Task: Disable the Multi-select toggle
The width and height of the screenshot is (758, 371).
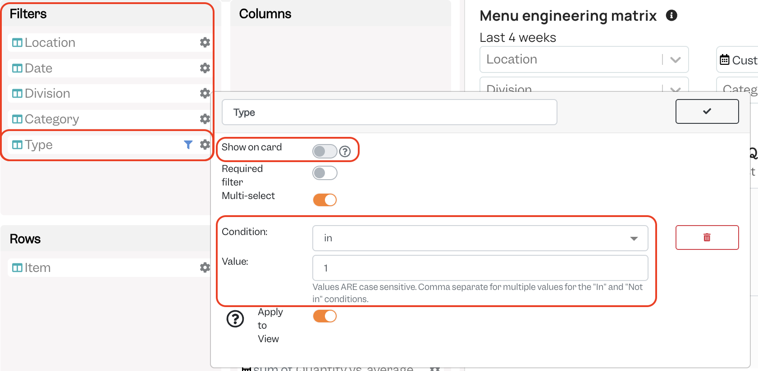Action: 325,200
